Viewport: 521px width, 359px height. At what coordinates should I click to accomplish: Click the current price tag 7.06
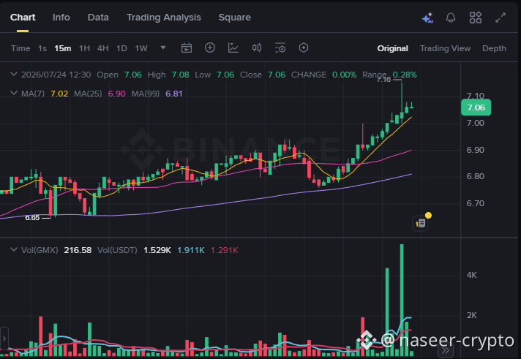pos(476,107)
